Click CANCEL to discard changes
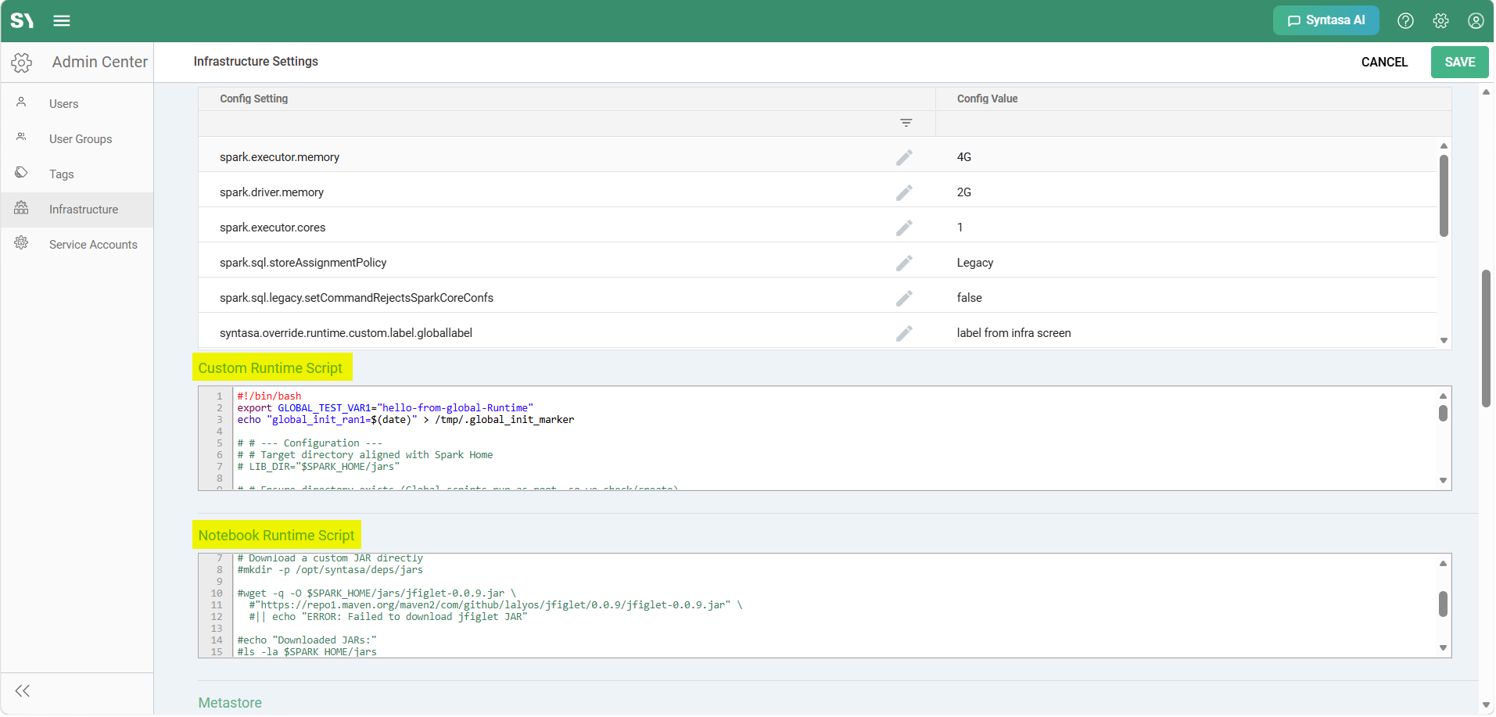1496x717 pixels. pos(1384,62)
